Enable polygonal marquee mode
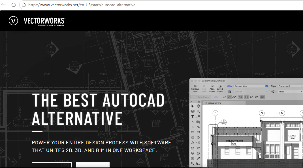The height and width of the screenshot is (168, 303). click(x=256, y=97)
